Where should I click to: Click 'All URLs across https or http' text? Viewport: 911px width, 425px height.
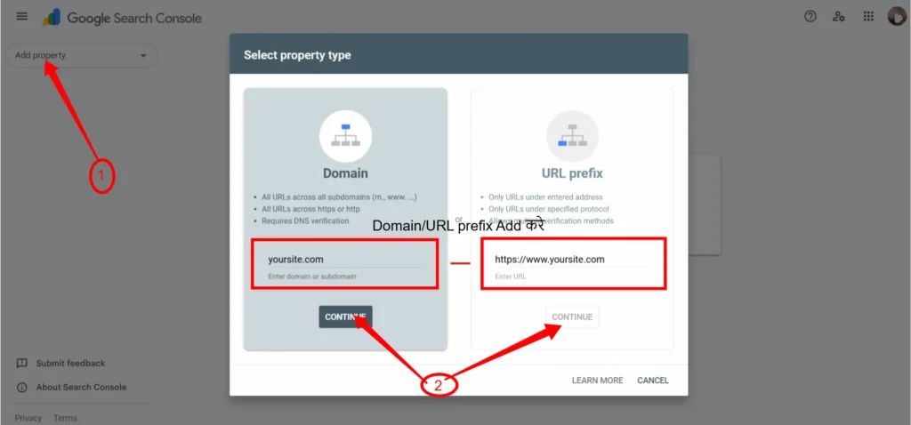[x=310, y=209]
